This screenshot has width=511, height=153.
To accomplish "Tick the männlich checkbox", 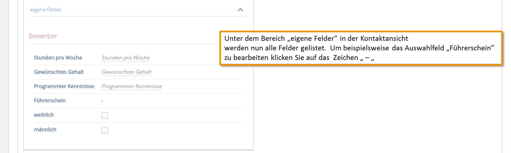I will (105, 130).
